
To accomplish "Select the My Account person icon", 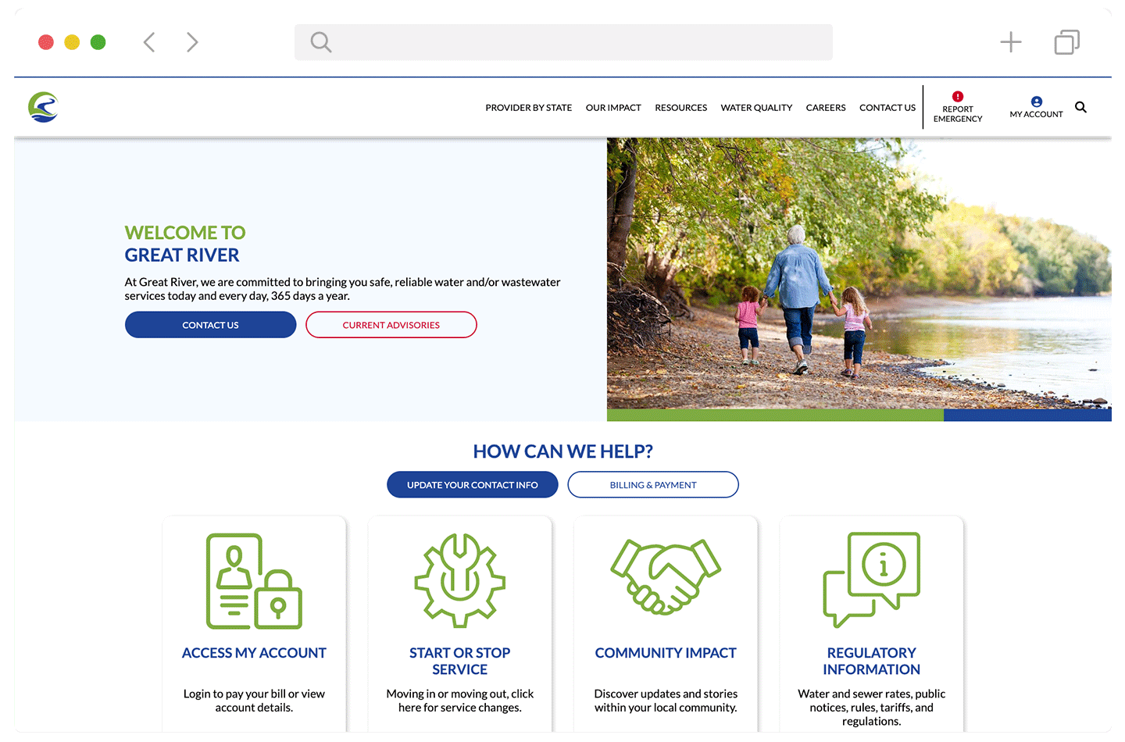I will [x=1036, y=102].
